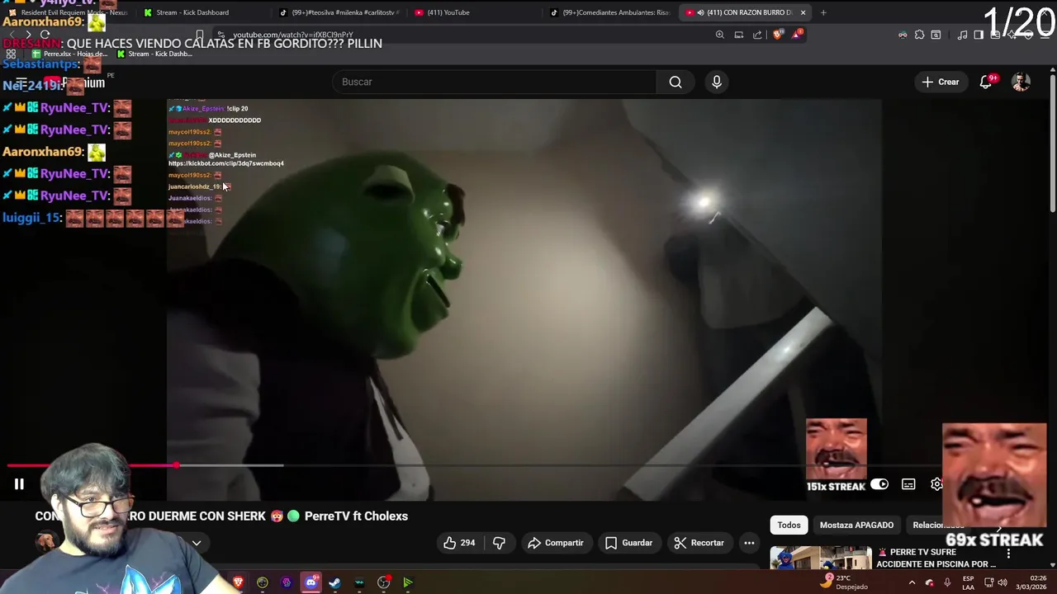Expand the chevron beside channel name
Screen dimensions: 1057x594
(197, 543)
